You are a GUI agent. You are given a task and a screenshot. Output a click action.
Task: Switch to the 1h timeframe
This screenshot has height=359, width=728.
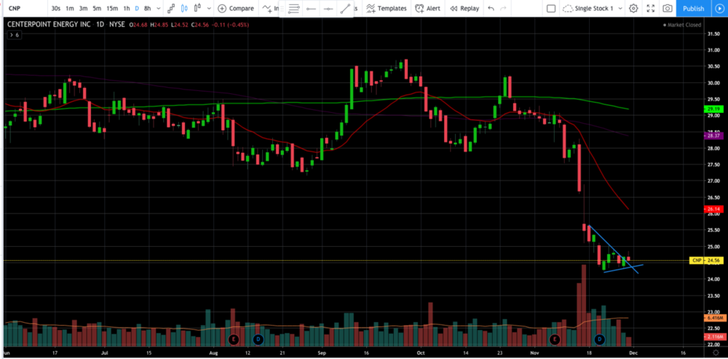126,9
